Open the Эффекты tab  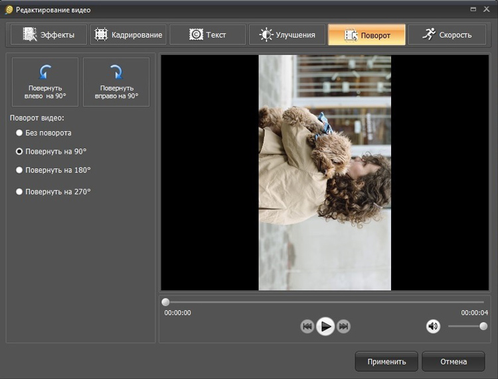click(x=48, y=35)
